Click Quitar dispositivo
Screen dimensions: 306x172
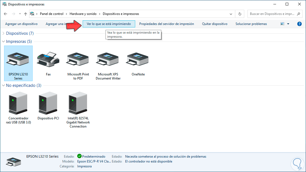[215, 24]
